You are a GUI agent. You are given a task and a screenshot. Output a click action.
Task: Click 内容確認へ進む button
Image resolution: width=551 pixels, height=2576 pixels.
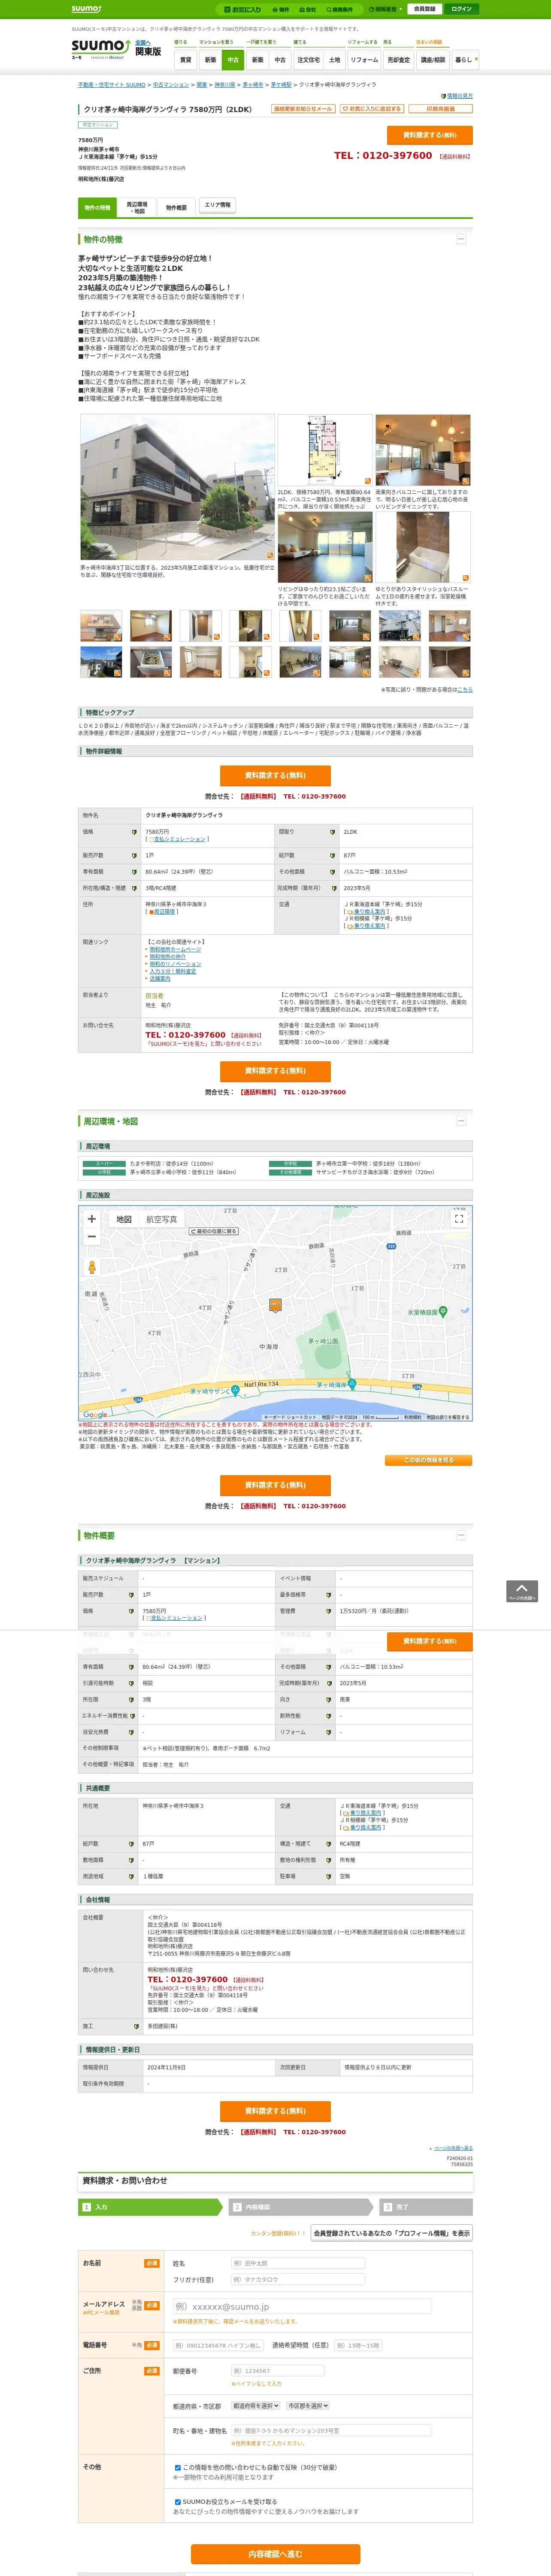point(275,2554)
